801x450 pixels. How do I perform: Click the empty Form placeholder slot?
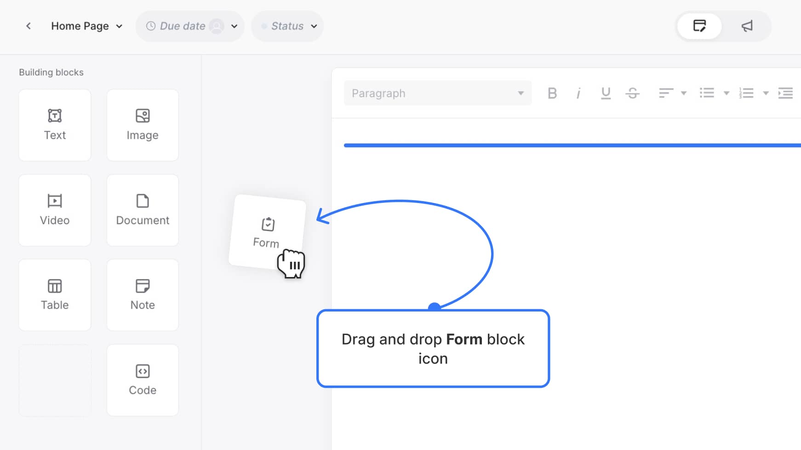55,380
